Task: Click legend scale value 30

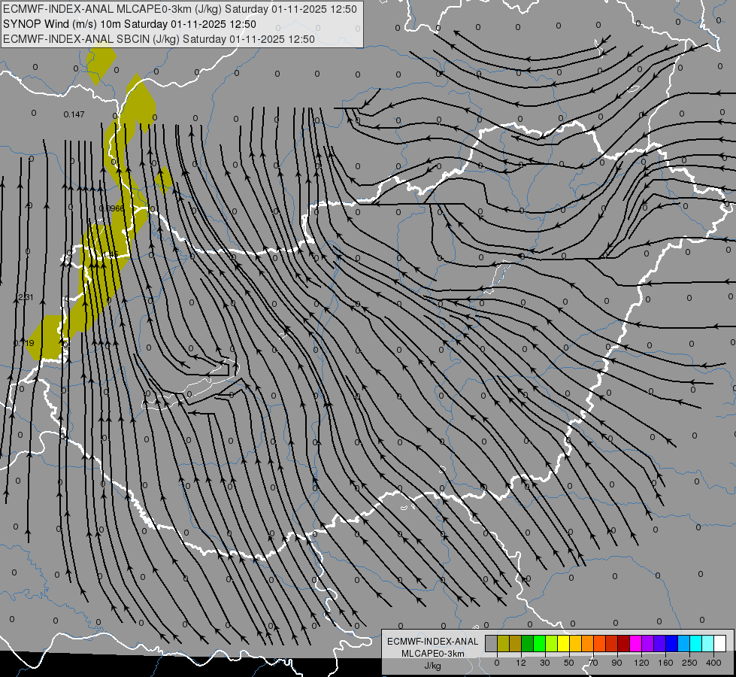Action: pos(545,663)
